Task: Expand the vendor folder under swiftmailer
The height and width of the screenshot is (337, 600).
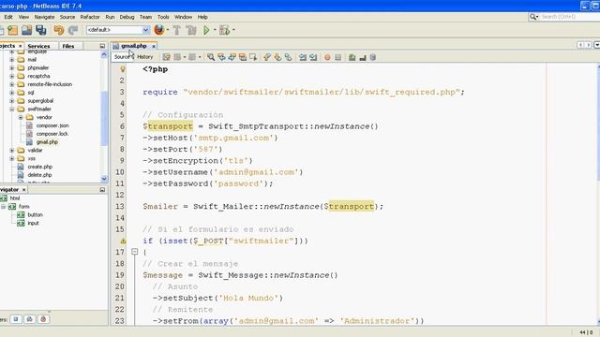Action: (21, 117)
